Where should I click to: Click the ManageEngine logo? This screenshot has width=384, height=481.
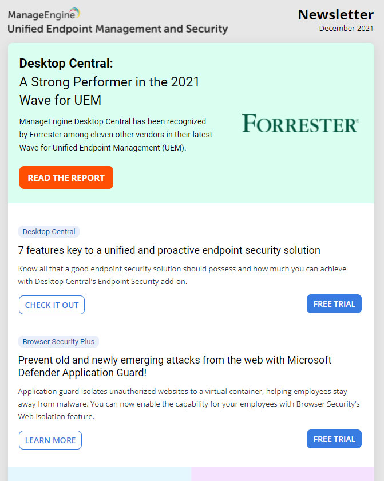pos(44,14)
